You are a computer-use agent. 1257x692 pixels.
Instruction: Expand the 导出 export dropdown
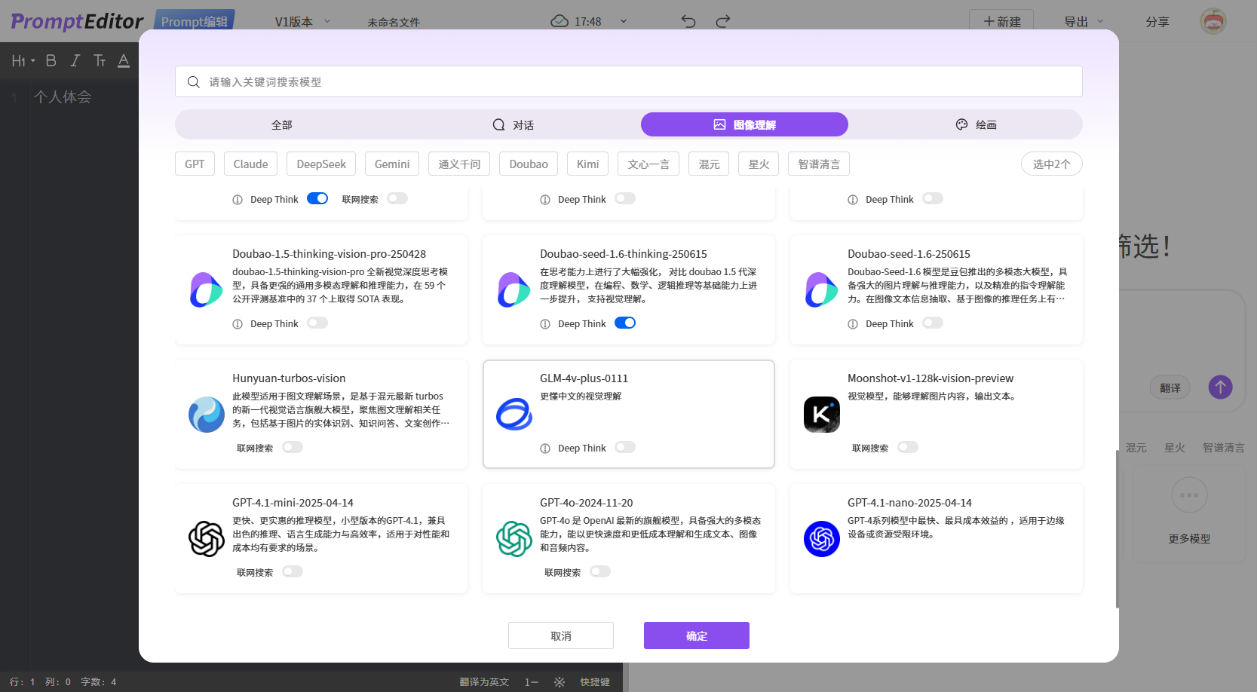tap(1083, 22)
